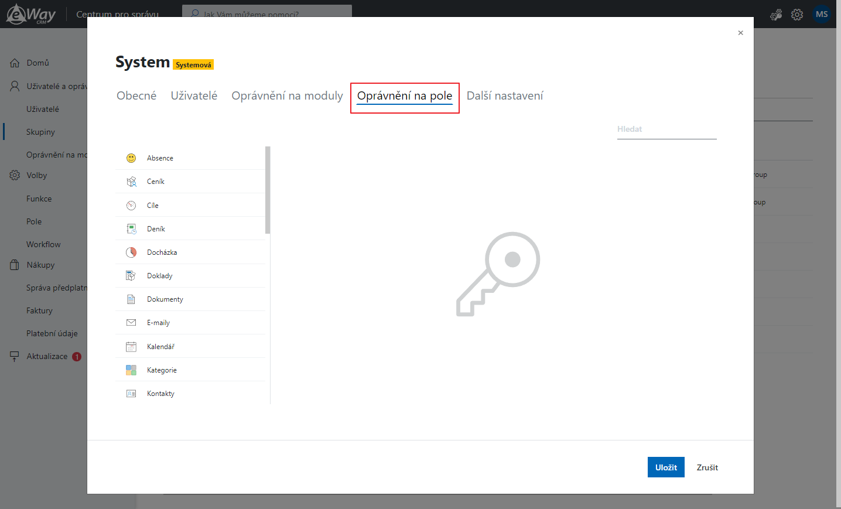Image resolution: width=841 pixels, height=509 pixels.
Task: Open Aktualizace in sidebar
Action: (47, 356)
